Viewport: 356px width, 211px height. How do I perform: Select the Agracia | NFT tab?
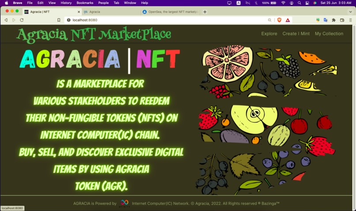52,12
